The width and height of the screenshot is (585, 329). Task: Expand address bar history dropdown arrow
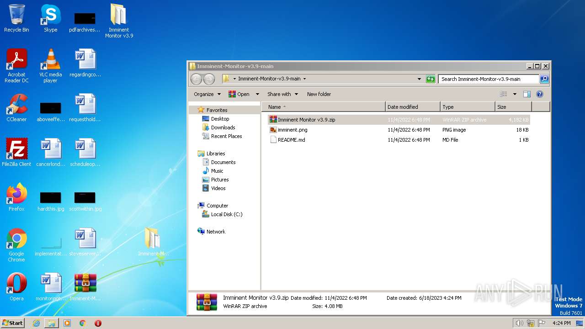pyautogui.click(x=419, y=79)
